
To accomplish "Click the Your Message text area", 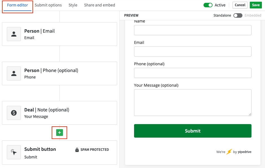I will pos(193,103).
